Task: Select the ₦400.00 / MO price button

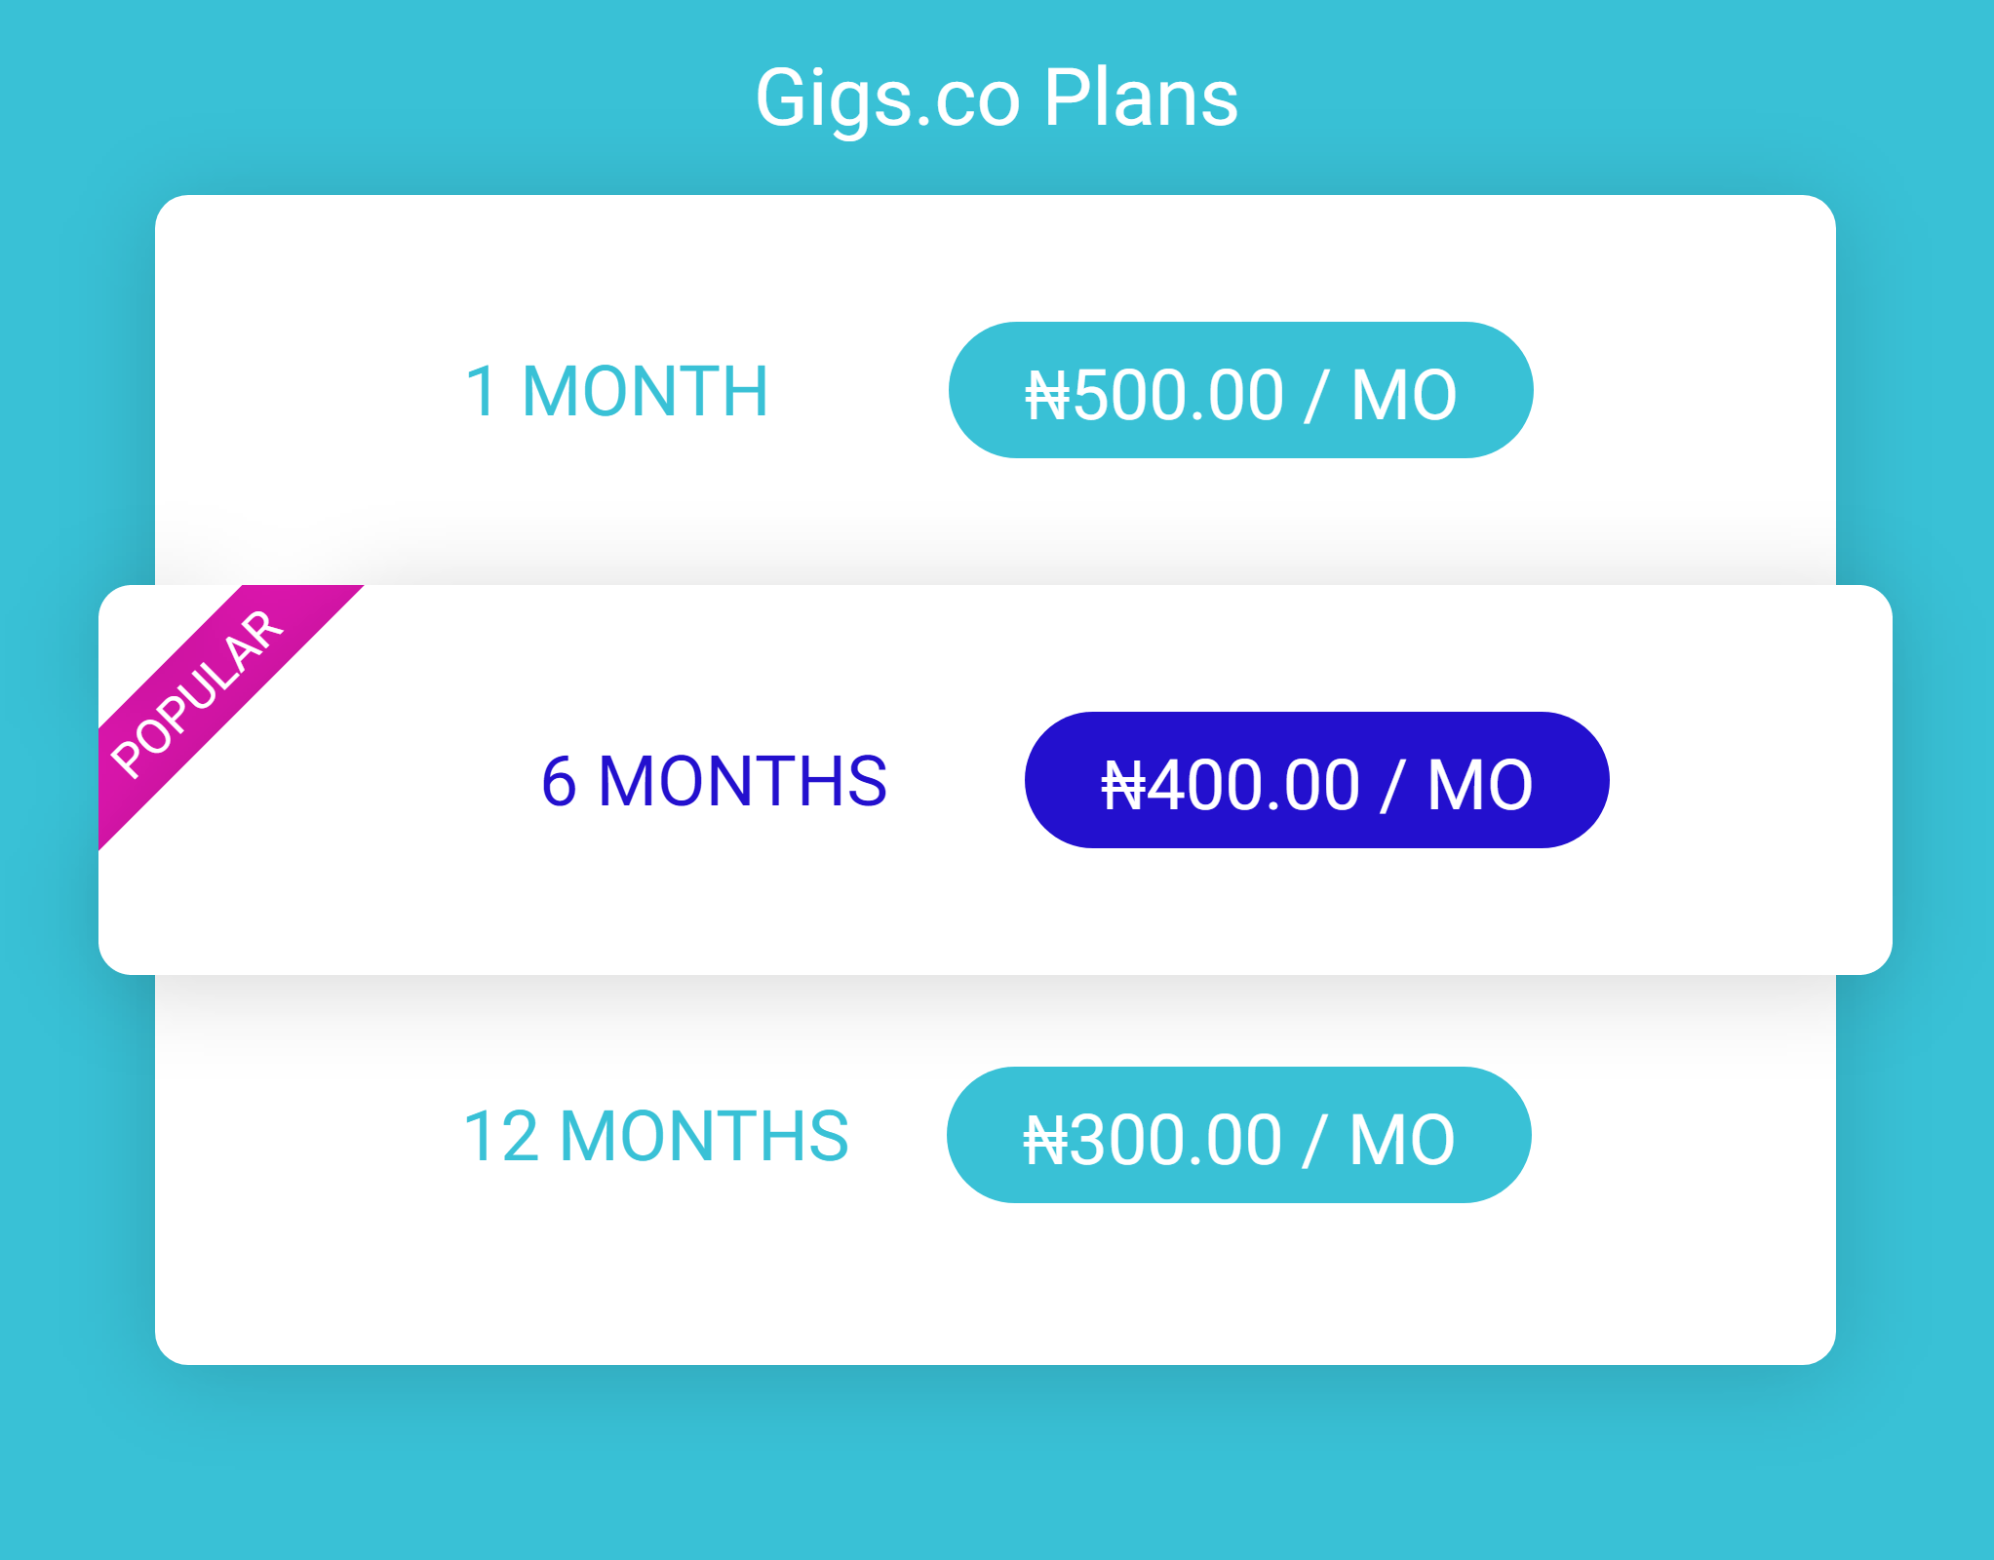Action: pyautogui.click(x=1316, y=780)
